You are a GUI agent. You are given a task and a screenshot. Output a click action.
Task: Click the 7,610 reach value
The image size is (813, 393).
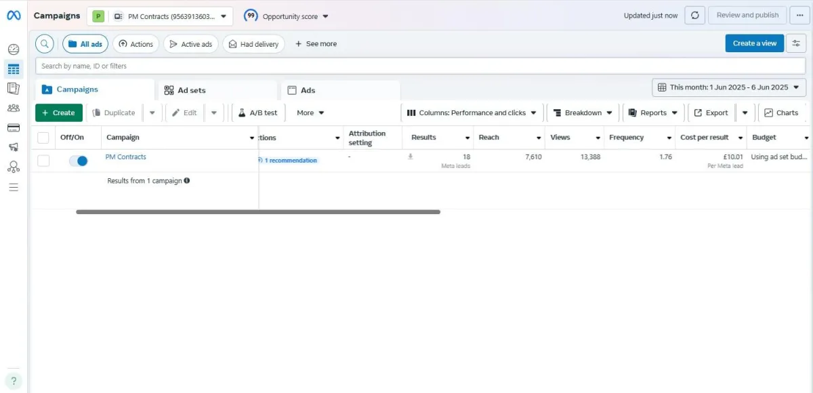tap(533, 157)
